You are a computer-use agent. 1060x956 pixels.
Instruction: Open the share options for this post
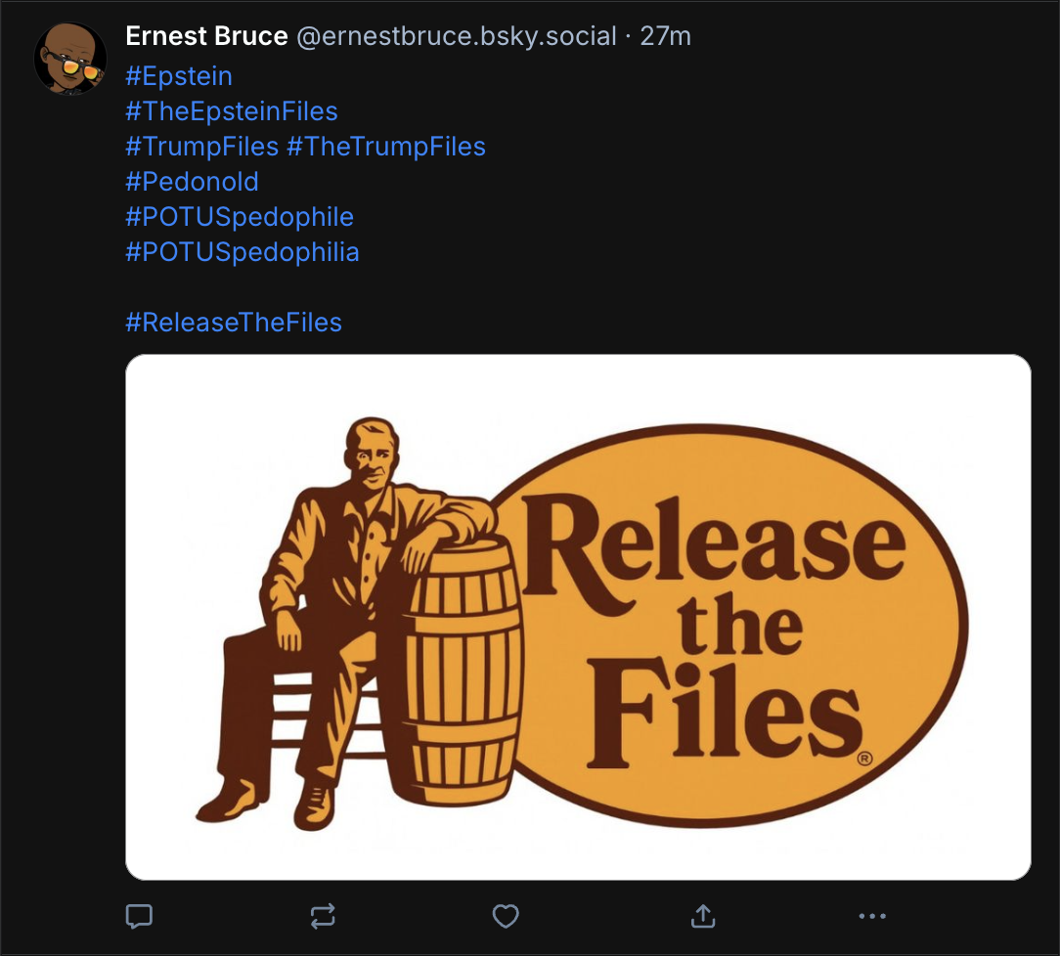tap(703, 916)
